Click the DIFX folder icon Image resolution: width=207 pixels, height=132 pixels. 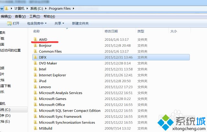click(x=35, y=57)
